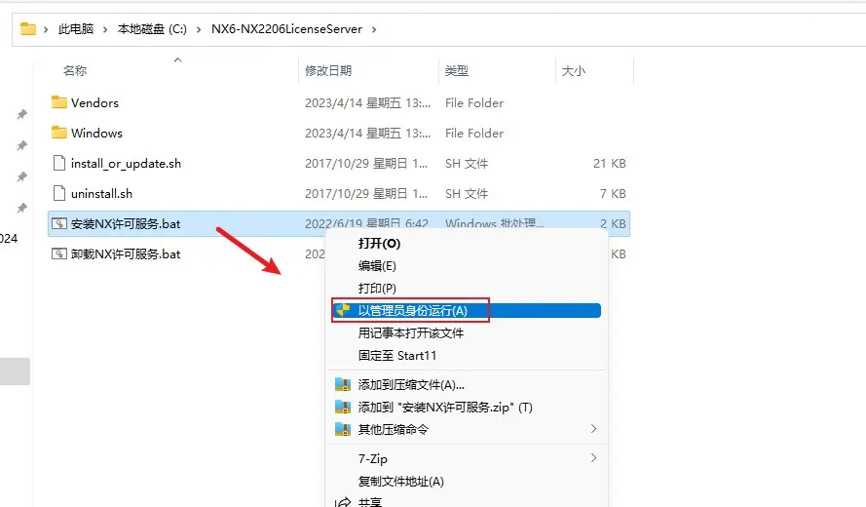The height and width of the screenshot is (507, 866).
Task: Click the Windows folder icon
Action: (x=58, y=133)
